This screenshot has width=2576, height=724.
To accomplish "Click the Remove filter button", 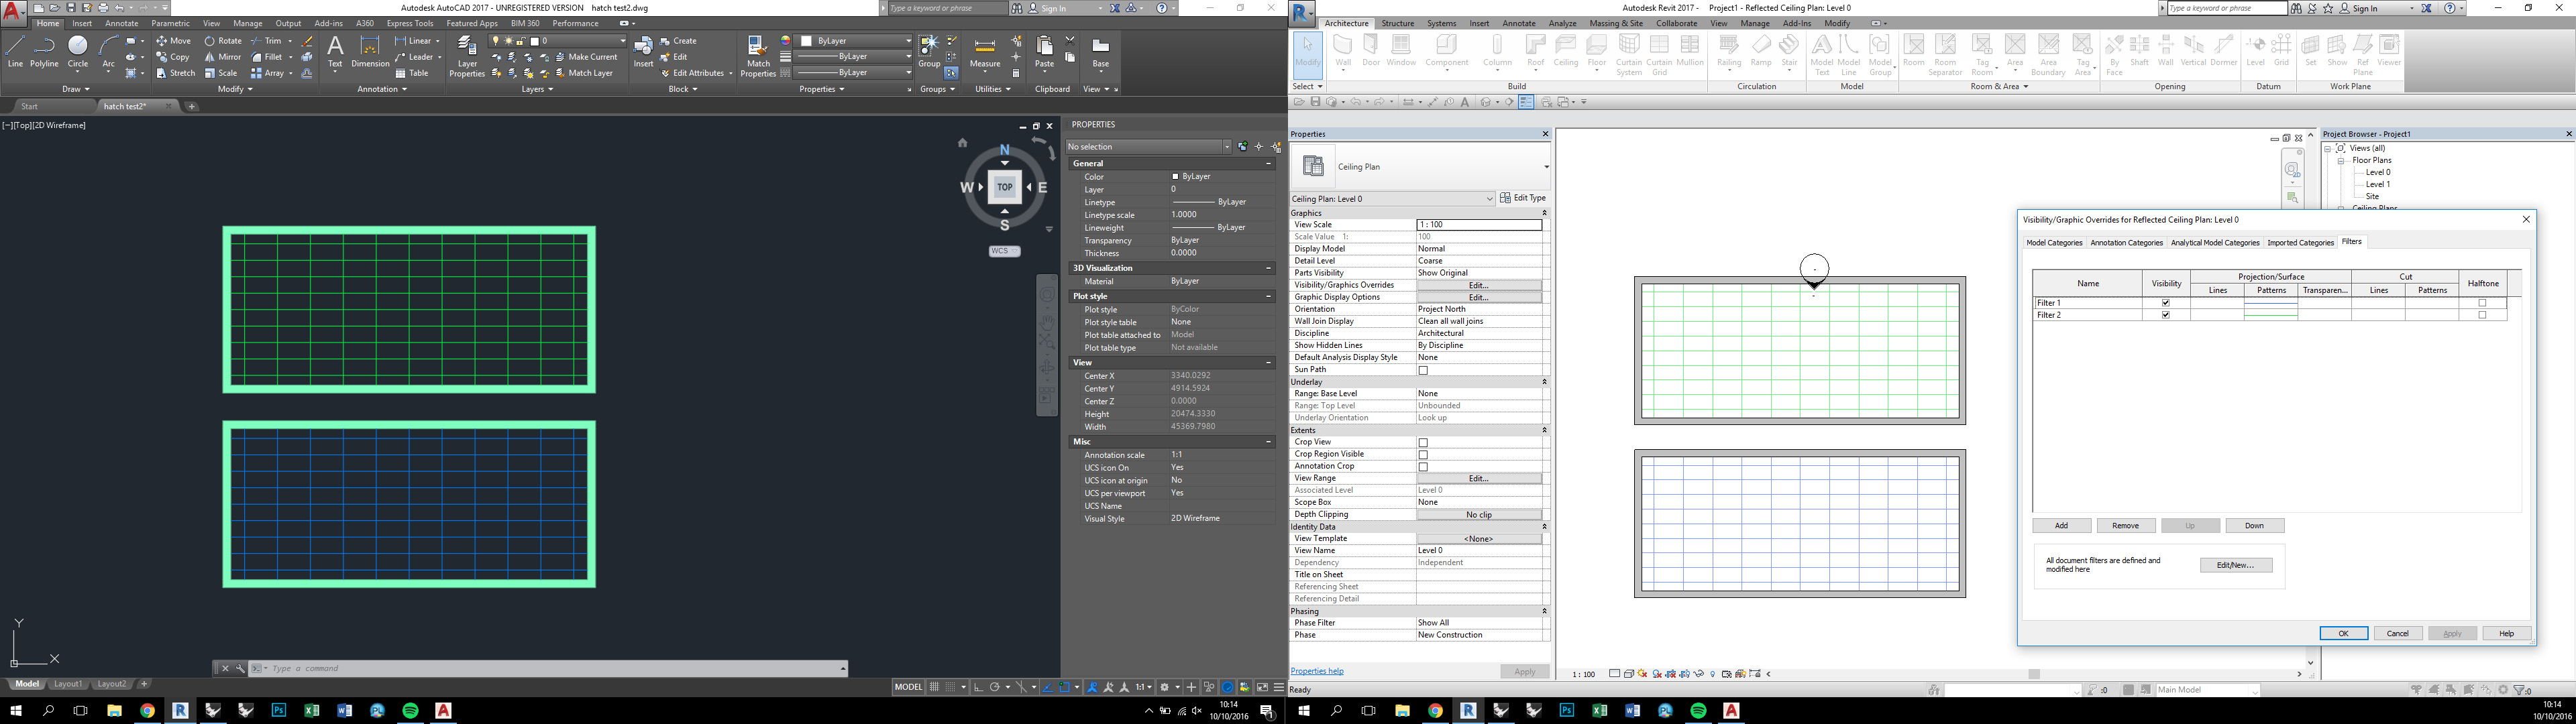I will pos(2125,526).
